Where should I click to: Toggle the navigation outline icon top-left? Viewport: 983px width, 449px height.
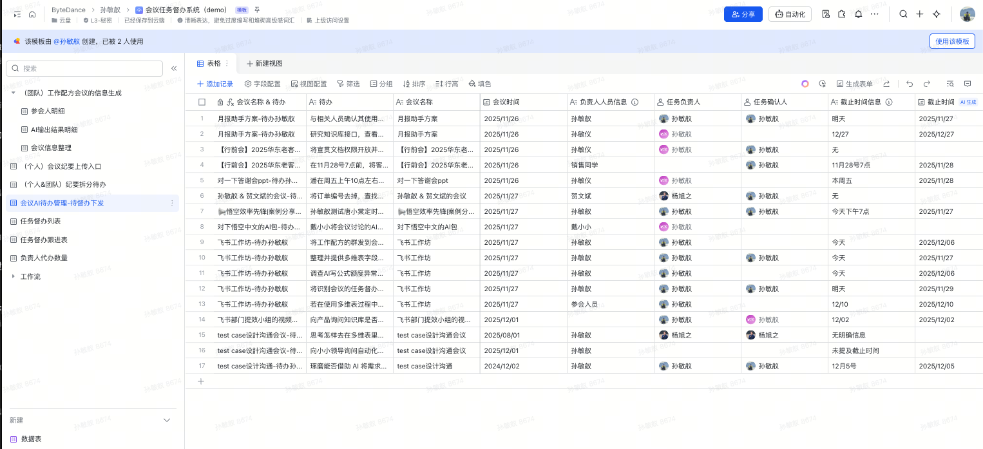click(17, 14)
